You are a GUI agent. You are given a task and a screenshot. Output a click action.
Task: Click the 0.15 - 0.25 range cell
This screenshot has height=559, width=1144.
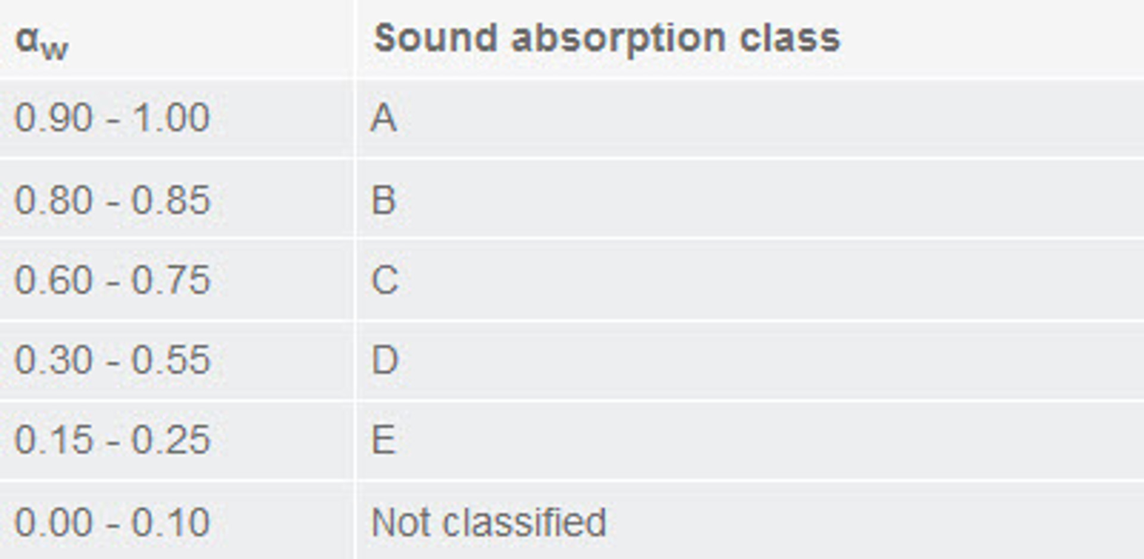pos(112,440)
